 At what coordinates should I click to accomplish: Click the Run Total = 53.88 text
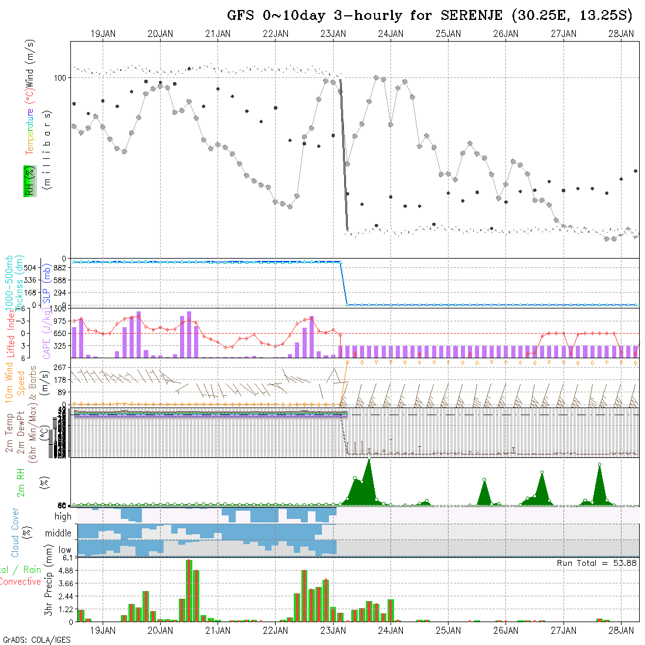coord(597,563)
